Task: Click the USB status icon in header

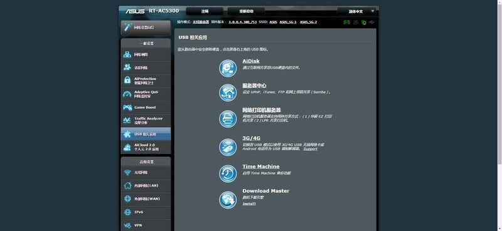Action: click(371, 22)
